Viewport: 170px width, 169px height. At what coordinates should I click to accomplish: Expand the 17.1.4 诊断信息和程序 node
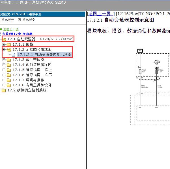pyautogui.click(x=4, y=65)
